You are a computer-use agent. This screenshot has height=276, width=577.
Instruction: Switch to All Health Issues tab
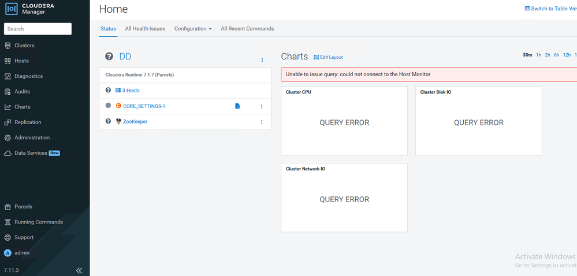145,28
